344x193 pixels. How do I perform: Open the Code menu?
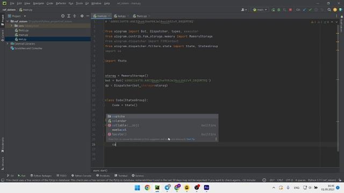pos(50,3)
